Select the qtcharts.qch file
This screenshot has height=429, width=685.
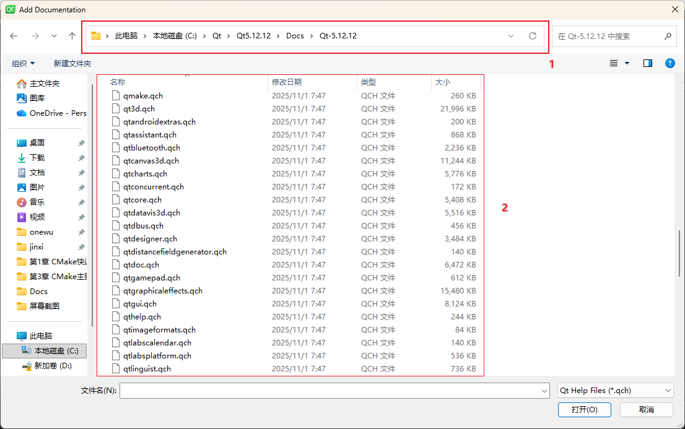pyautogui.click(x=145, y=174)
